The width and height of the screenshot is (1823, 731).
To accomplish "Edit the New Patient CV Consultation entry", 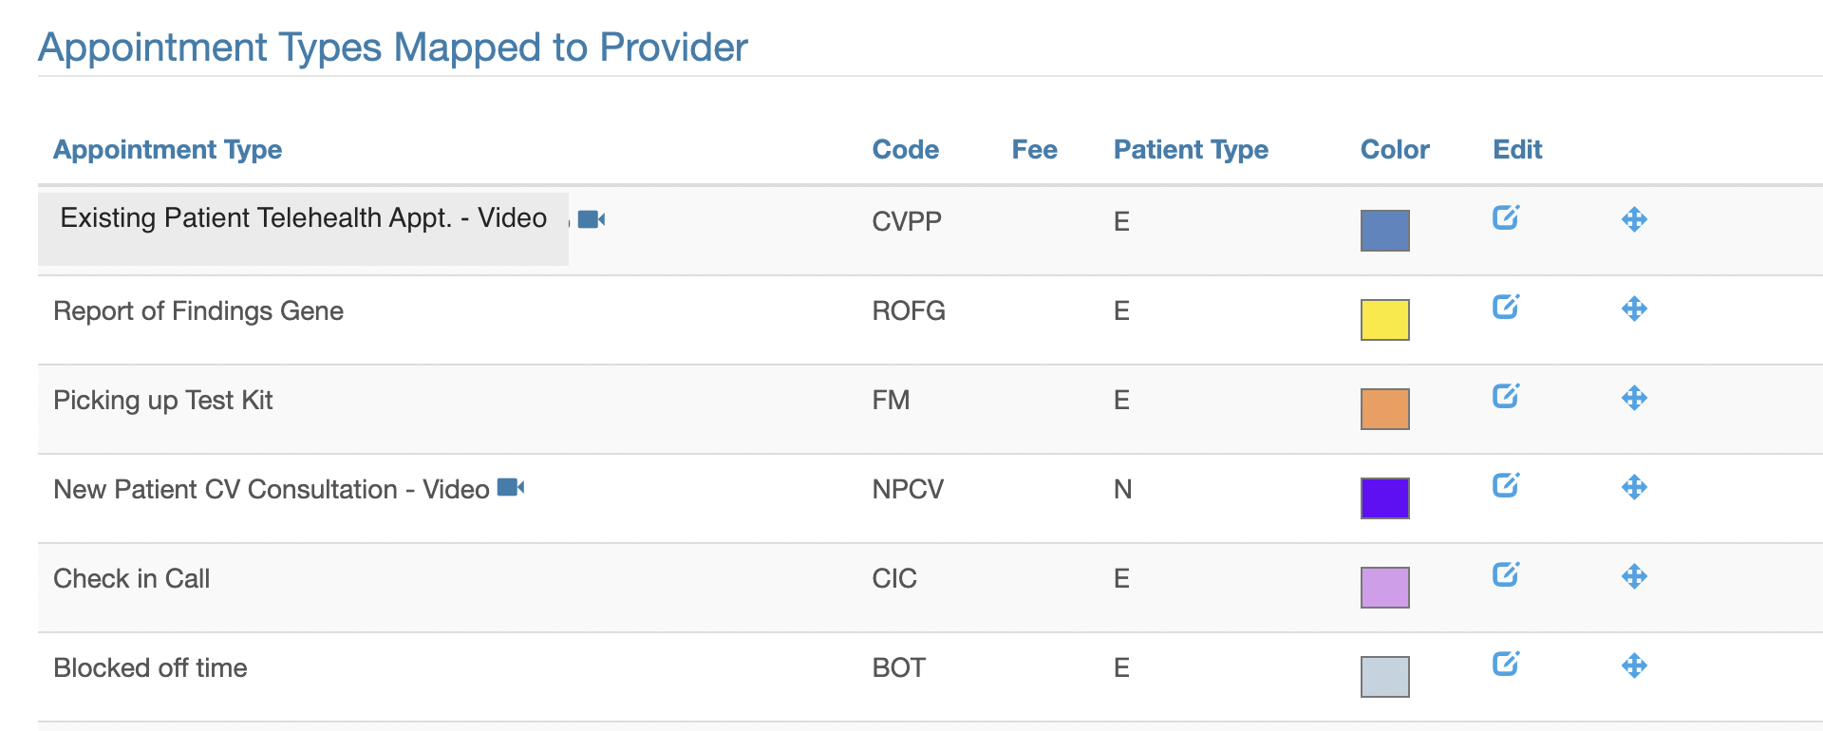I will click(1506, 485).
